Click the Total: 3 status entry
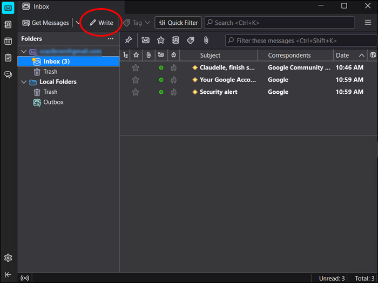This screenshot has height=283, width=378. point(364,279)
